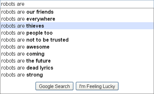This screenshot has width=154, height=94.
Task: Pick the 'robots are strong' suggestion
Action: 77,75
